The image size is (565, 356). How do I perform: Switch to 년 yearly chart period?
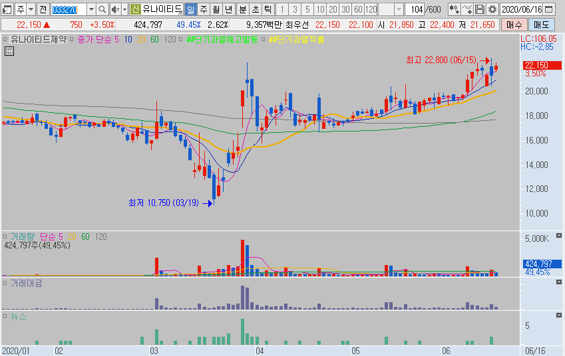228,9
